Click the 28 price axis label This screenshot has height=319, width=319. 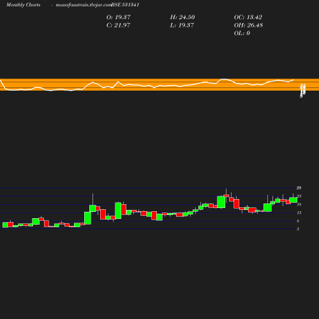pyautogui.click(x=299, y=188)
